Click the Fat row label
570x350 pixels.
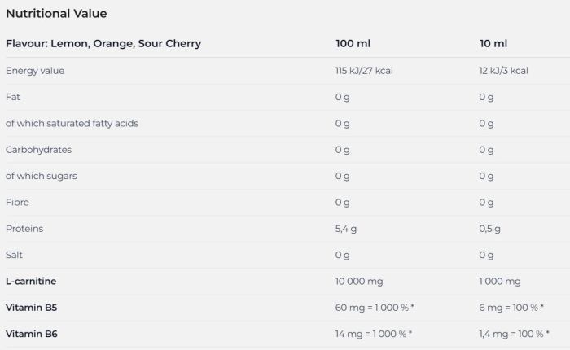12,97
